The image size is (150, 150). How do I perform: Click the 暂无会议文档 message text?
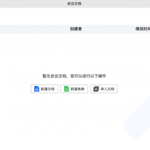[74, 76]
